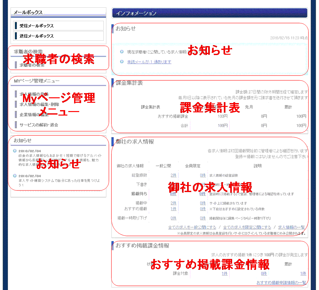The image size is (319, 290).
Task: Open 総登録数 2件 under 一般公開
Action: pos(173,175)
